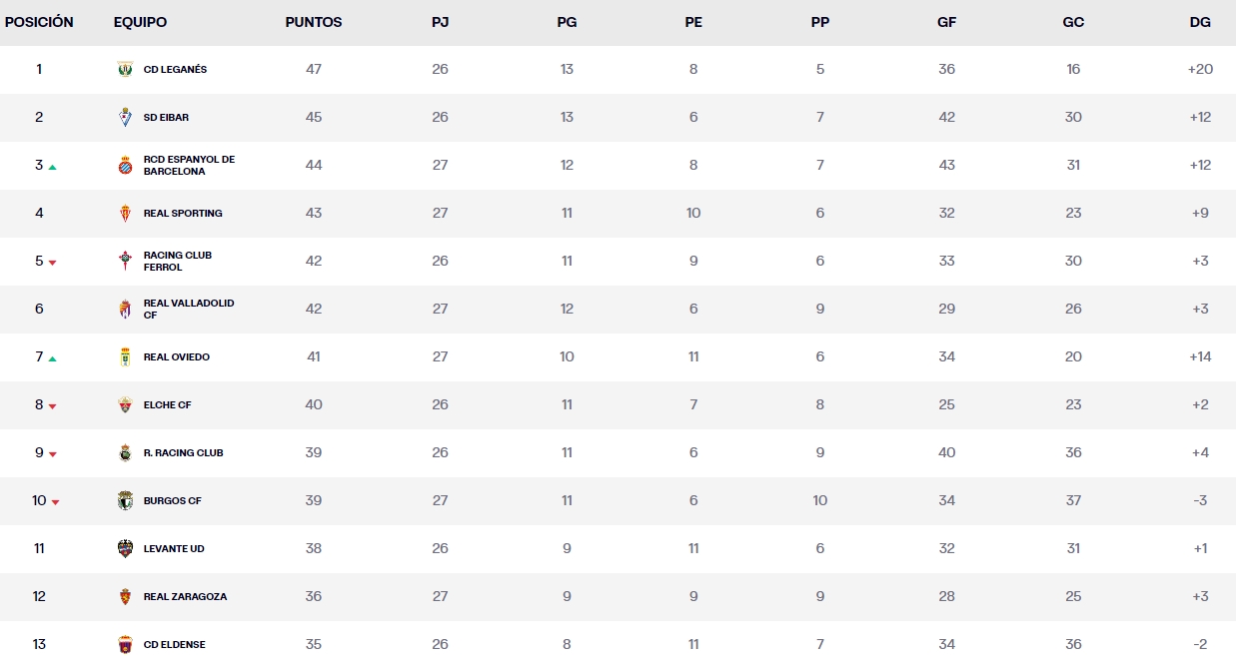Click the Burgos CF crest icon
This screenshot has height=669, width=1236.
(125, 500)
